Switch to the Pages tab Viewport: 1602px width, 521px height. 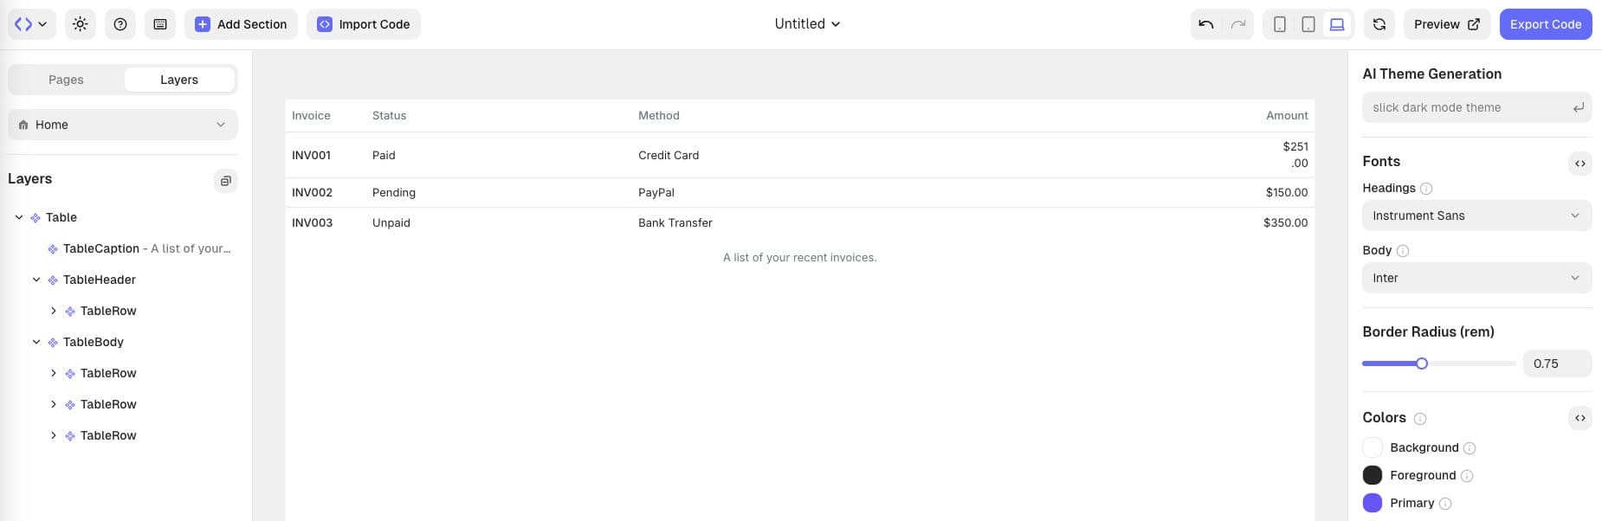pyautogui.click(x=66, y=80)
